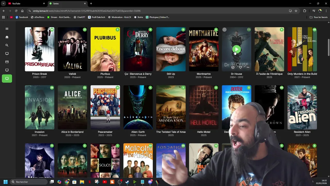
Task: Click 'À l'aube de l'Amérique' title
Action: pos(269,74)
